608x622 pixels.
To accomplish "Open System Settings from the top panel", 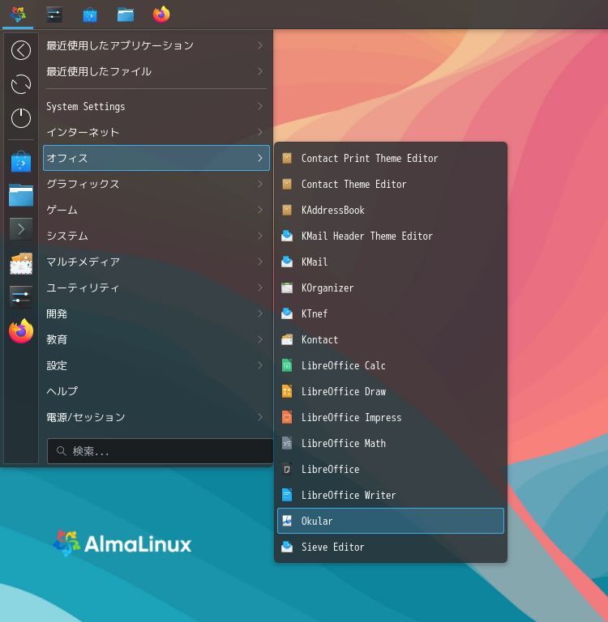I will click(x=54, y=15).
